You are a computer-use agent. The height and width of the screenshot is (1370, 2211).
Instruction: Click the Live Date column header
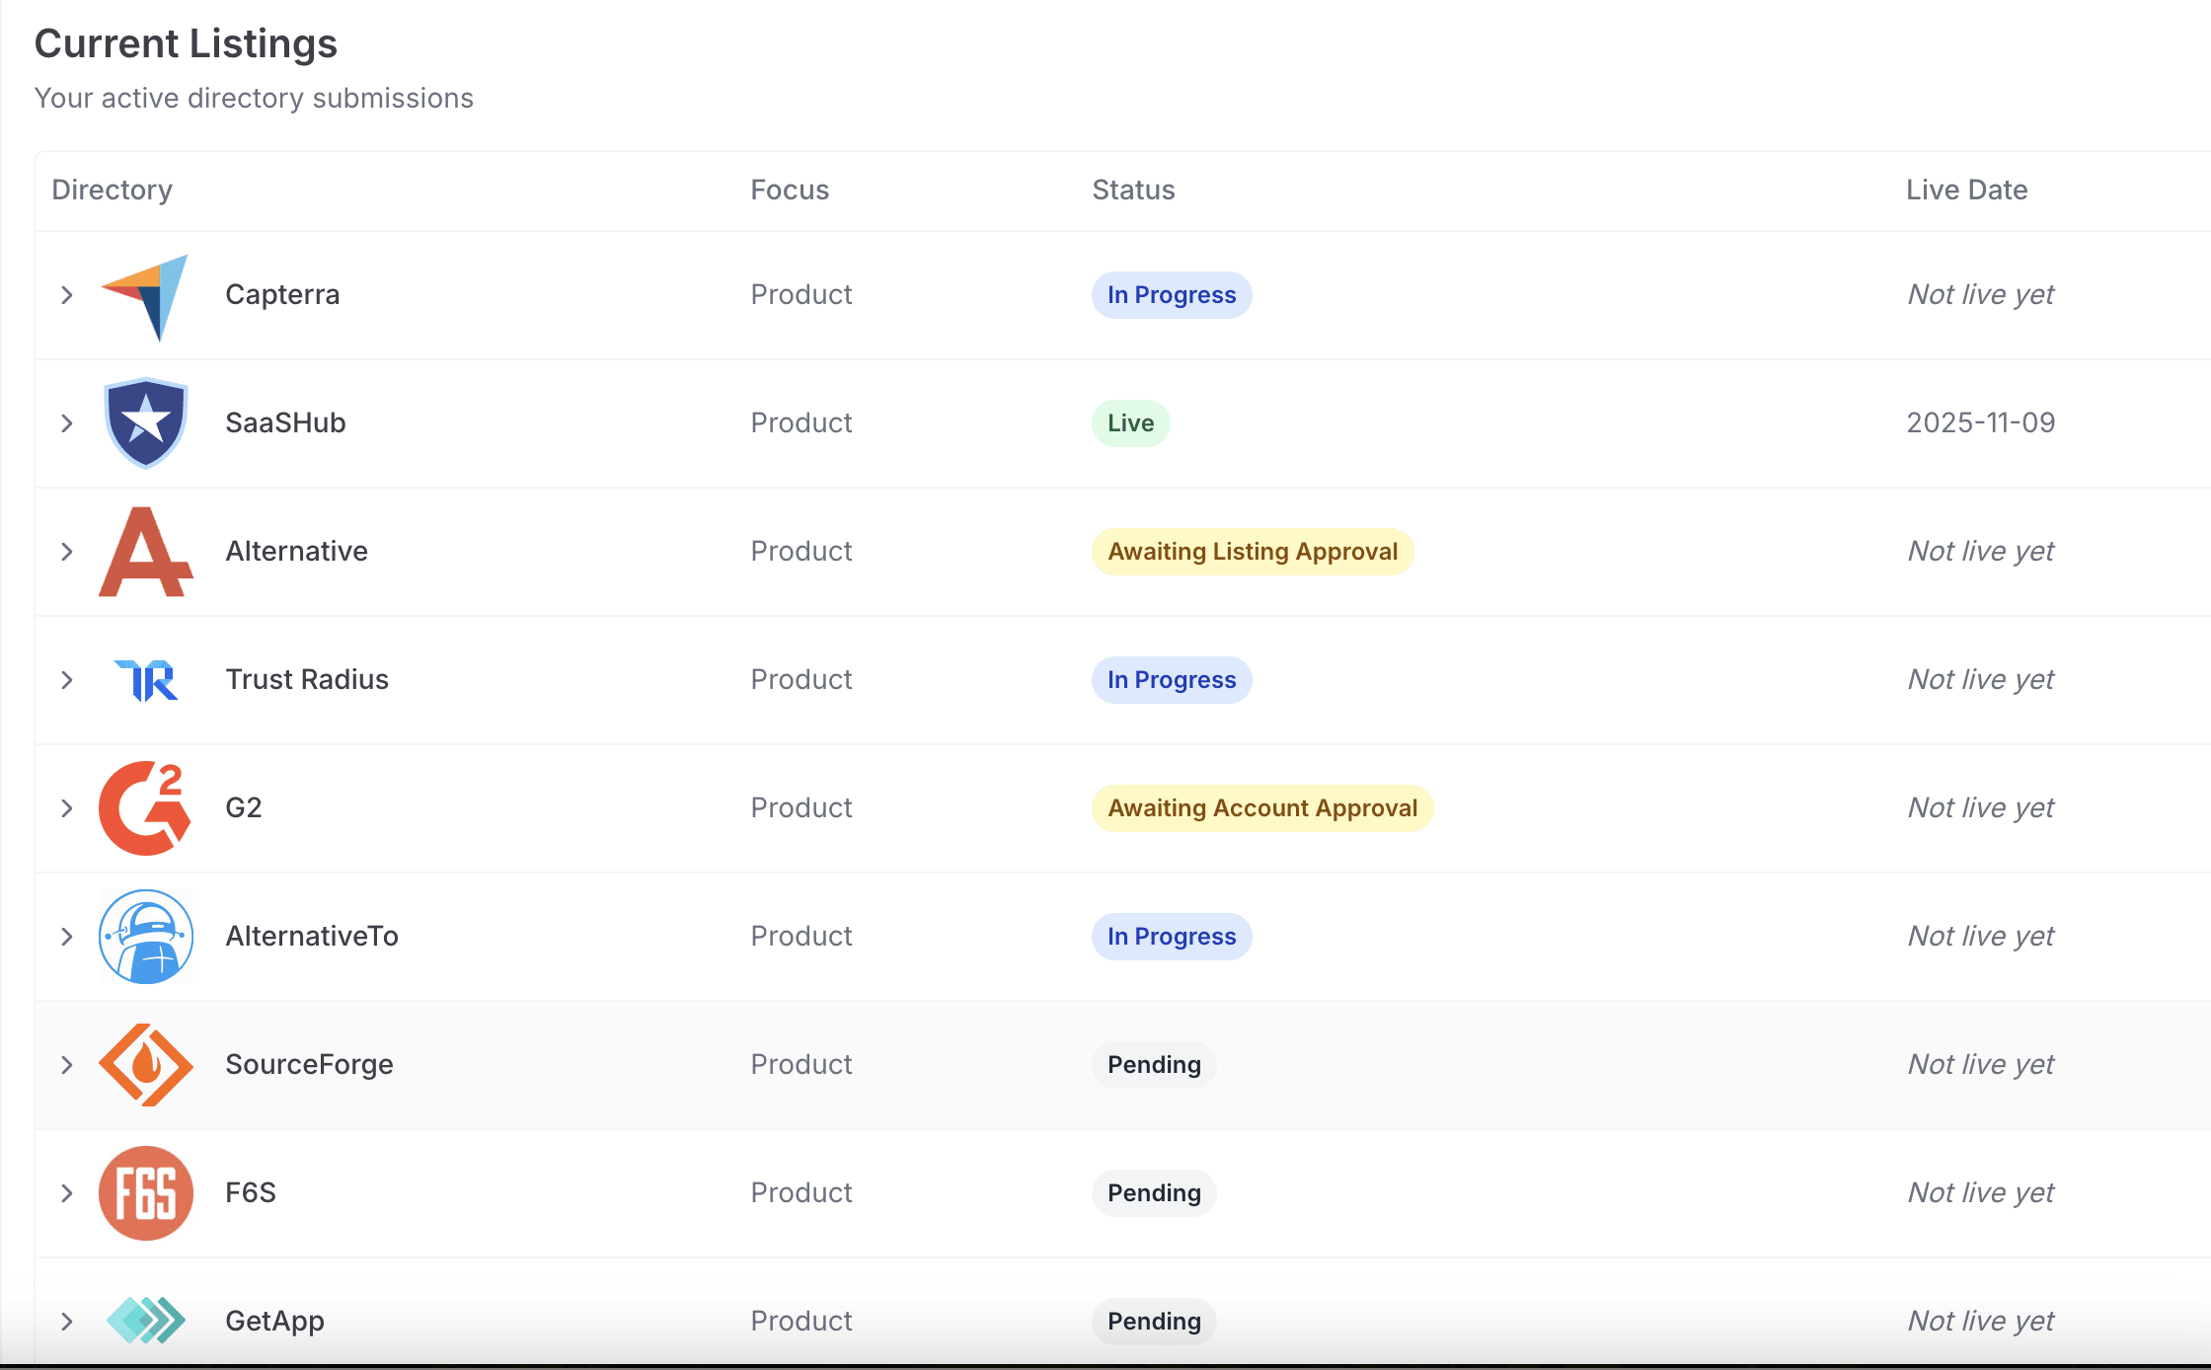pos(1966,190)
